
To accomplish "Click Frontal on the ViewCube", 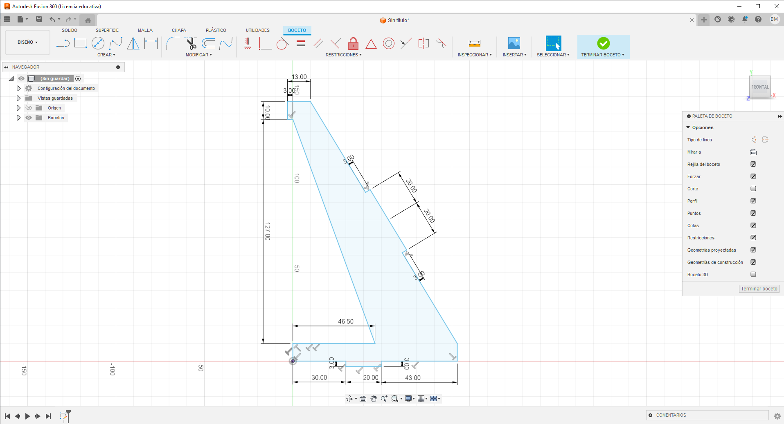I will pyautogui.click(x=759, y=87).
